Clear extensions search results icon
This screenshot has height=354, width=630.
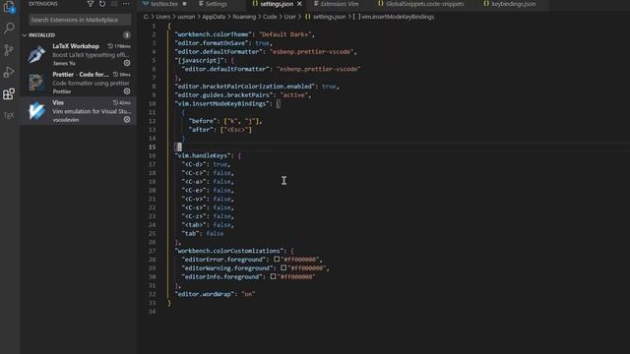[x=114, y=4]
